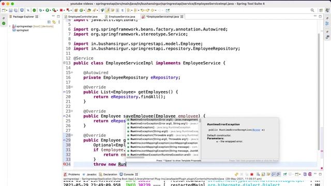Choose RuntimeException(String arg0, Throwable arg1) proposal
This screenshot has height=186, width=331.
pyautogui.click(x=162, y=139)
